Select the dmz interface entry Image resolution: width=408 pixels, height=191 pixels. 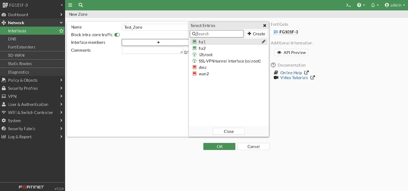coord(229,68)
